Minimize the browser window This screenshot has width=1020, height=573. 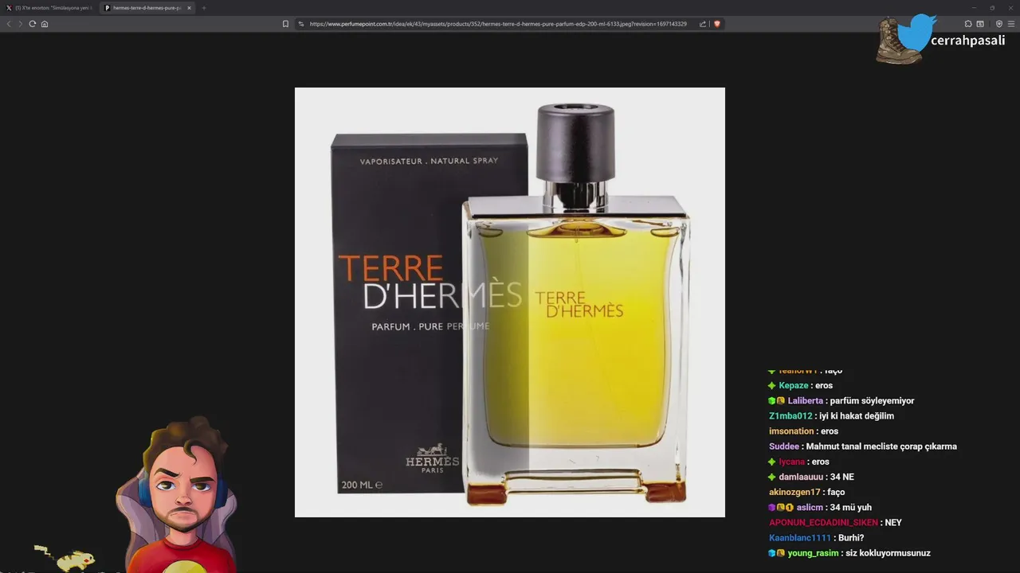pos(973,8)
